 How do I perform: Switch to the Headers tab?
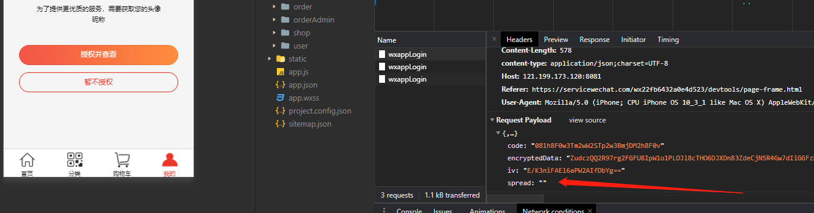click(519, 40)
